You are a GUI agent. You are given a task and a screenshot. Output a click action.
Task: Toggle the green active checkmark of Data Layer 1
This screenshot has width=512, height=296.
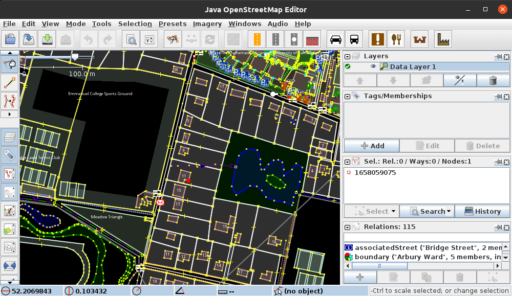coord(348,66)
